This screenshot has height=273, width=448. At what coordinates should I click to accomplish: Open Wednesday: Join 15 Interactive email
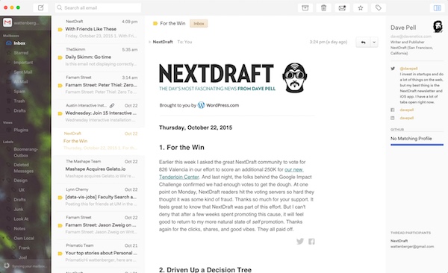pos(98,113)
